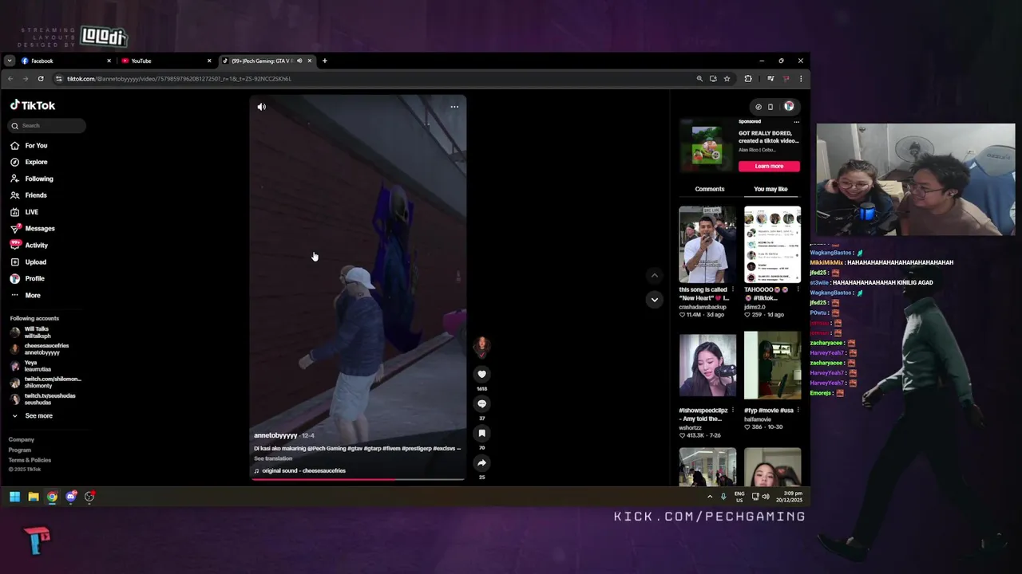Viewport: 1022px width, 574px height.
Task: Open the browser tab search dropdown
Action: point(9,61)
